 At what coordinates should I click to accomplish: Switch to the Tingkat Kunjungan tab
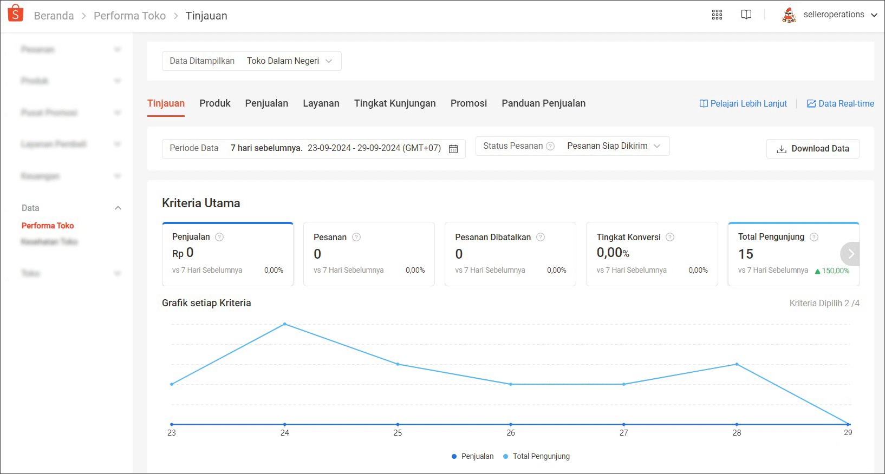click(394, 103)
